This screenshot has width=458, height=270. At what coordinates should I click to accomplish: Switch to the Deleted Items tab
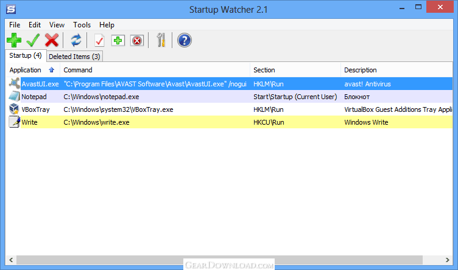(74, 57)
